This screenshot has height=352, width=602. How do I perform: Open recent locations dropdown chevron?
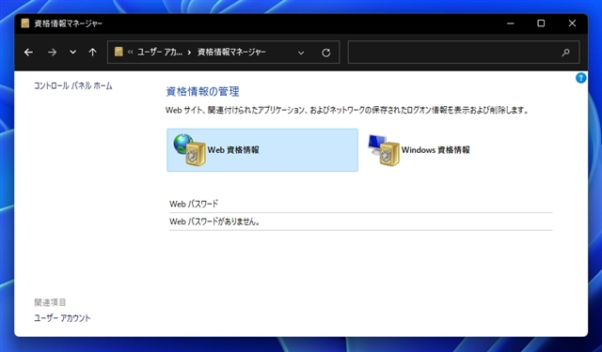(72, 52)
